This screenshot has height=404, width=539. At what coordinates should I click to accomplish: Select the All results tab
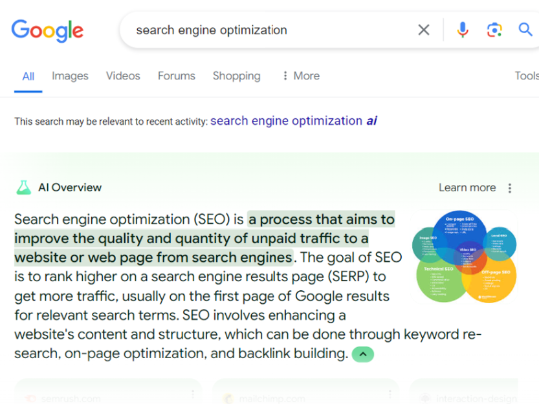[x=28, y=76]
